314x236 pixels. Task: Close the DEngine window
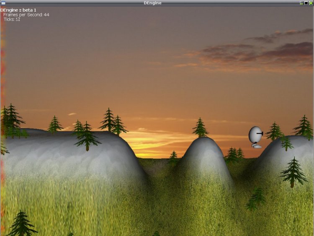click(311, 3)
